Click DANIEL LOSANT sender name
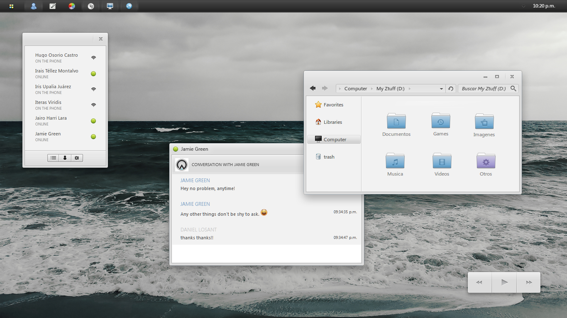The height and width of the screenshot is (318, 567). click(198, 229)
